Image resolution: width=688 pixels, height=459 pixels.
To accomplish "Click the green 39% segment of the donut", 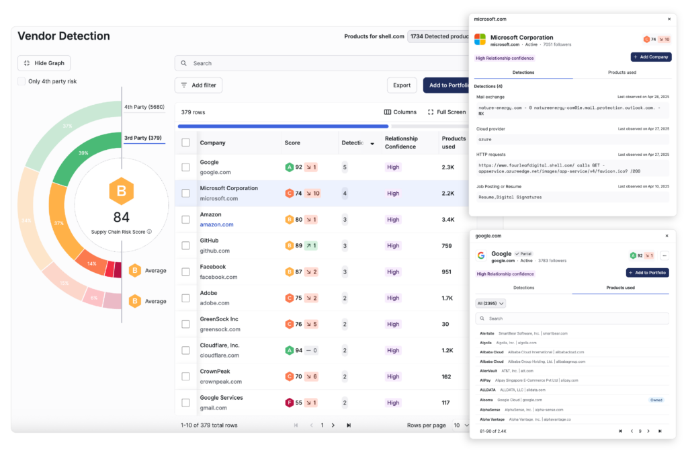I will click(83, 153).
